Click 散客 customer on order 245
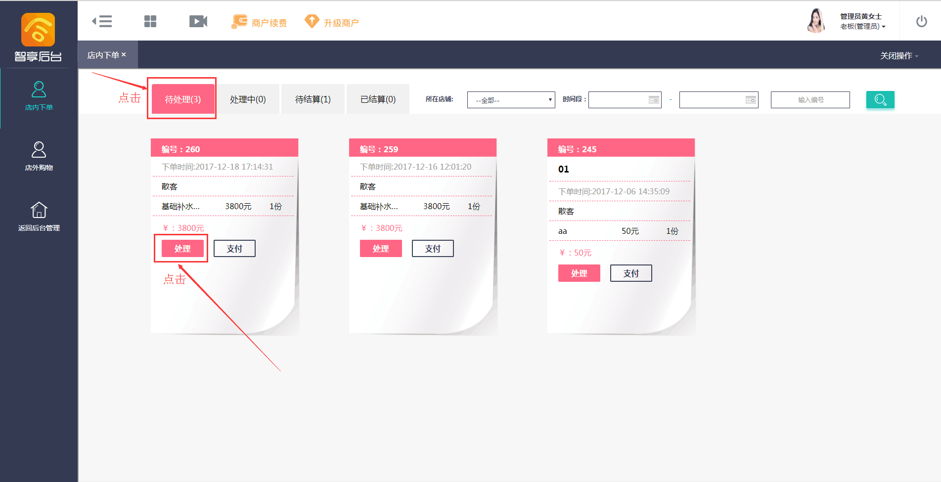The width and height of the screenshot is (941, 482). tap(566, 211)
